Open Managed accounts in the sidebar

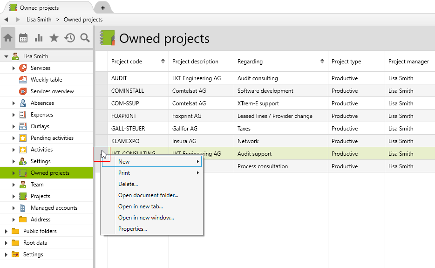point(54,208)
